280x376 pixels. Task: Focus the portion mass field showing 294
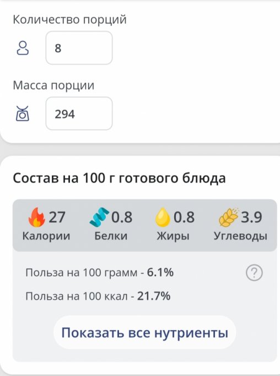[x=79, y=113]
